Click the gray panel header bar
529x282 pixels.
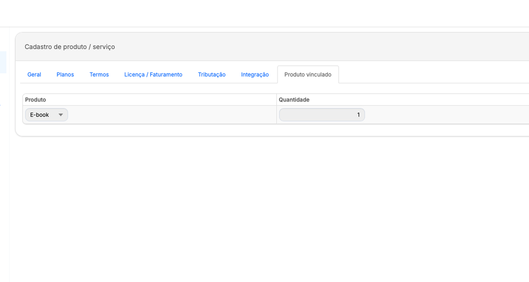(x=310, y=47)
